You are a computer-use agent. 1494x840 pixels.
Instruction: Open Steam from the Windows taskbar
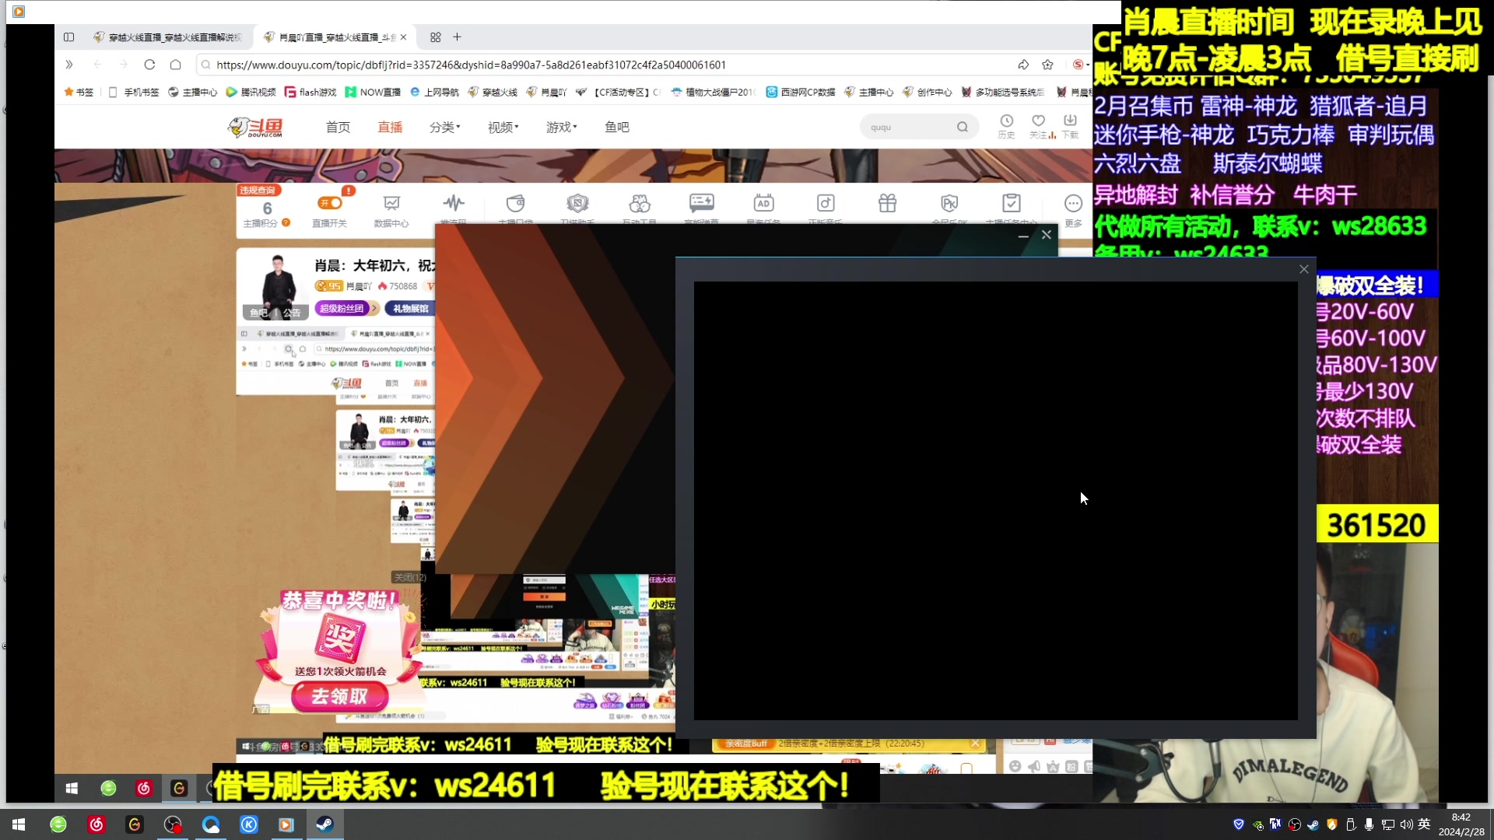[324, 824]
